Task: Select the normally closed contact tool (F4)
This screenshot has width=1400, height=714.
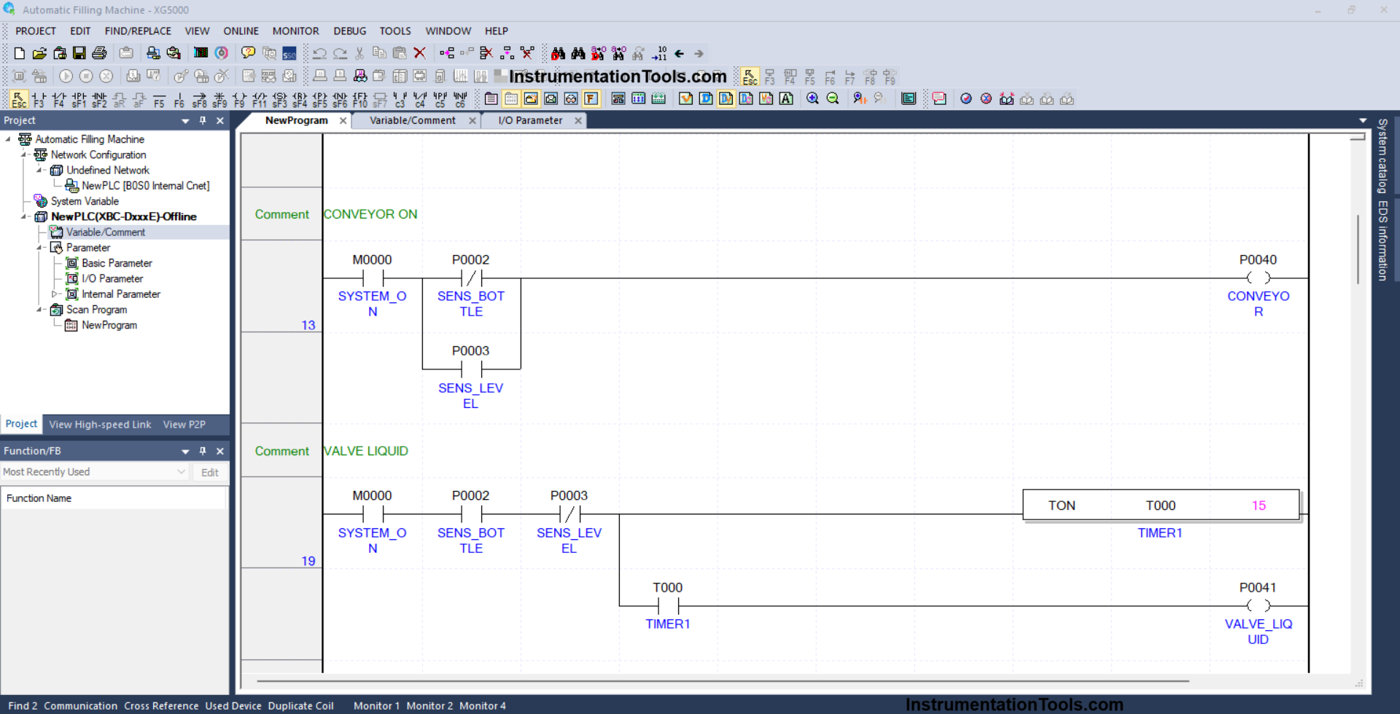Action: click(x=59, y=98)
